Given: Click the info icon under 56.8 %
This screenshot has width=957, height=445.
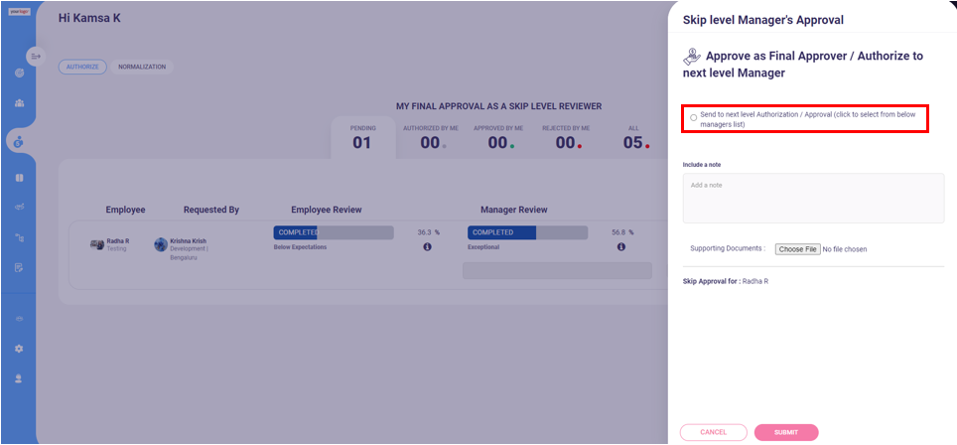Looking at the screenshot, I should tap(621, 247).
